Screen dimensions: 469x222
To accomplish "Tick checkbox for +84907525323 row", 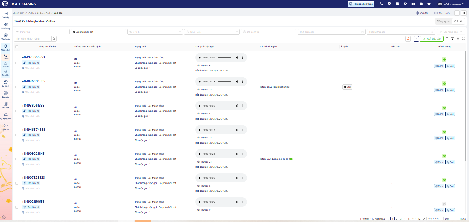I will point(17,183).
